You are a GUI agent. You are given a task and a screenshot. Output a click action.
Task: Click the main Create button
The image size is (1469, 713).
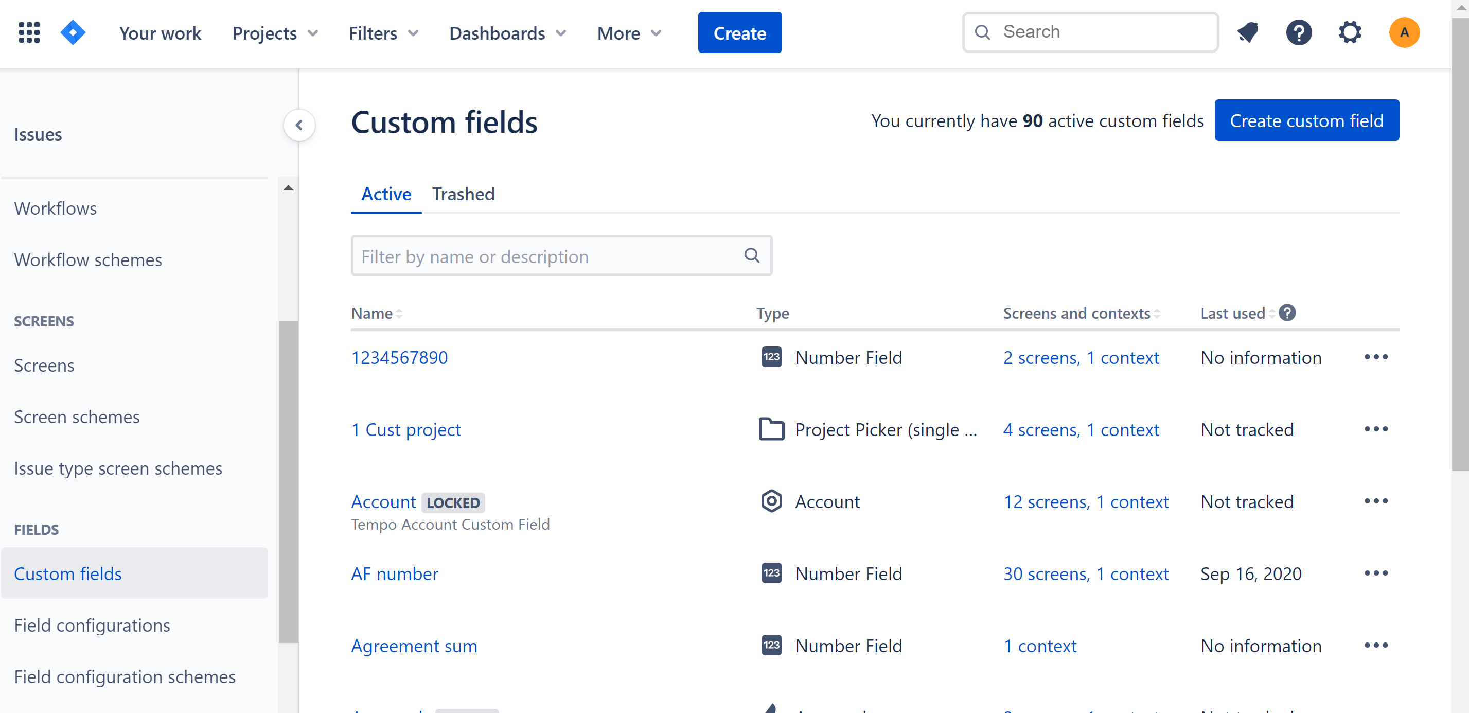739,34
